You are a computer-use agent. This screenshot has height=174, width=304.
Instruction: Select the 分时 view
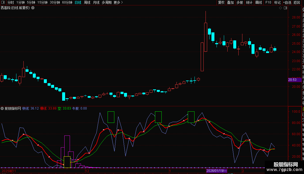[11, 2]
